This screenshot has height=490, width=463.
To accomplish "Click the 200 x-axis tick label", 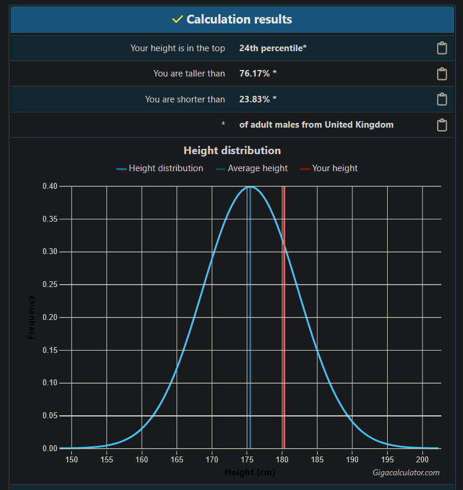I will (x=422, y=459).
